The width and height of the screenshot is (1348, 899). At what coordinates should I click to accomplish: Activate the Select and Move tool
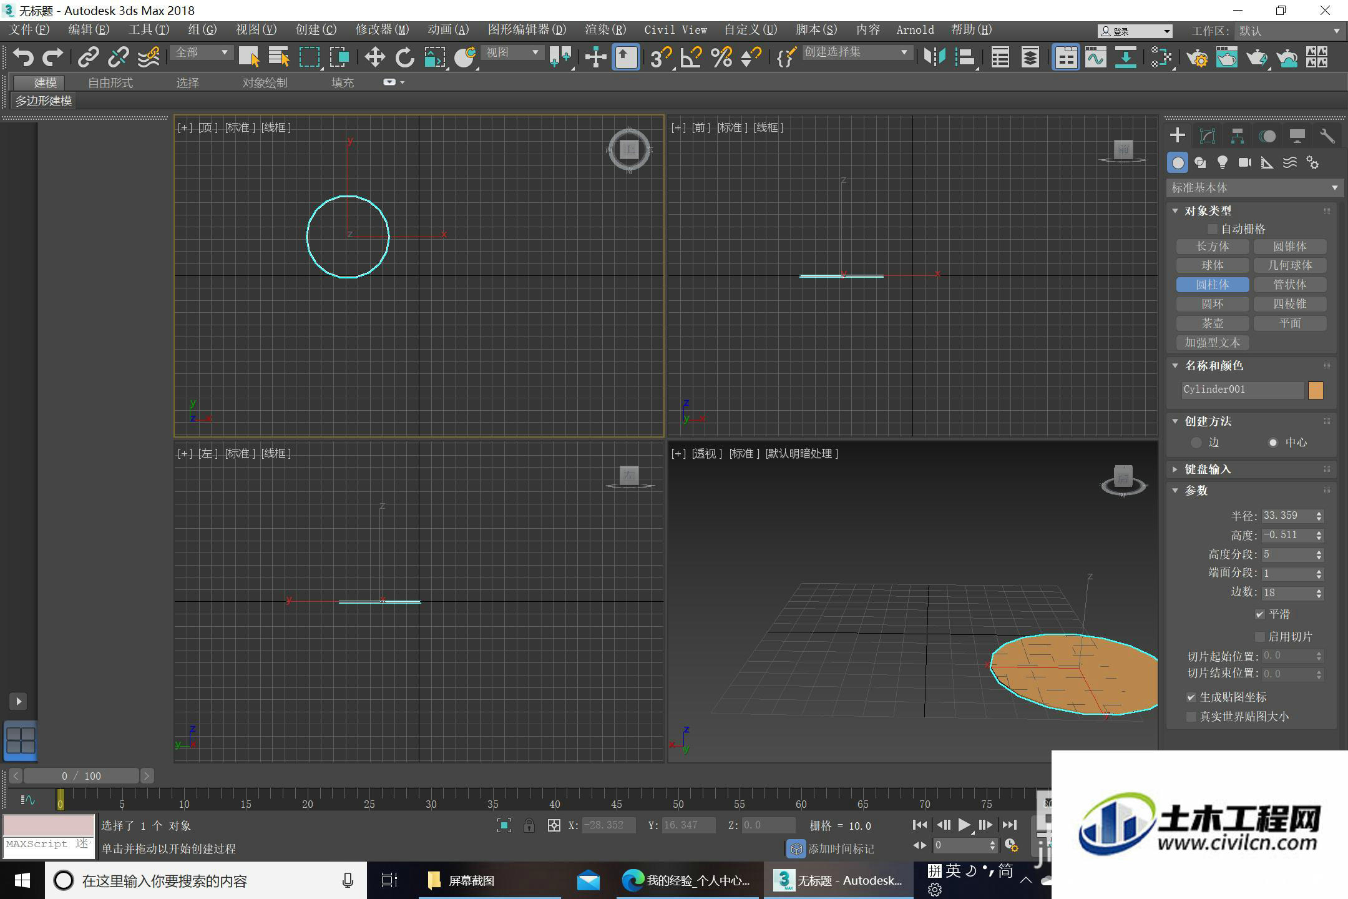[x=374, y=57]
